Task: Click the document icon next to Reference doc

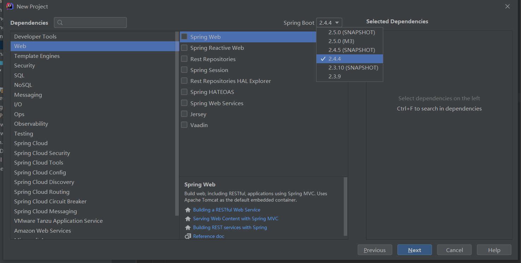Action: (x=188, y=236)
